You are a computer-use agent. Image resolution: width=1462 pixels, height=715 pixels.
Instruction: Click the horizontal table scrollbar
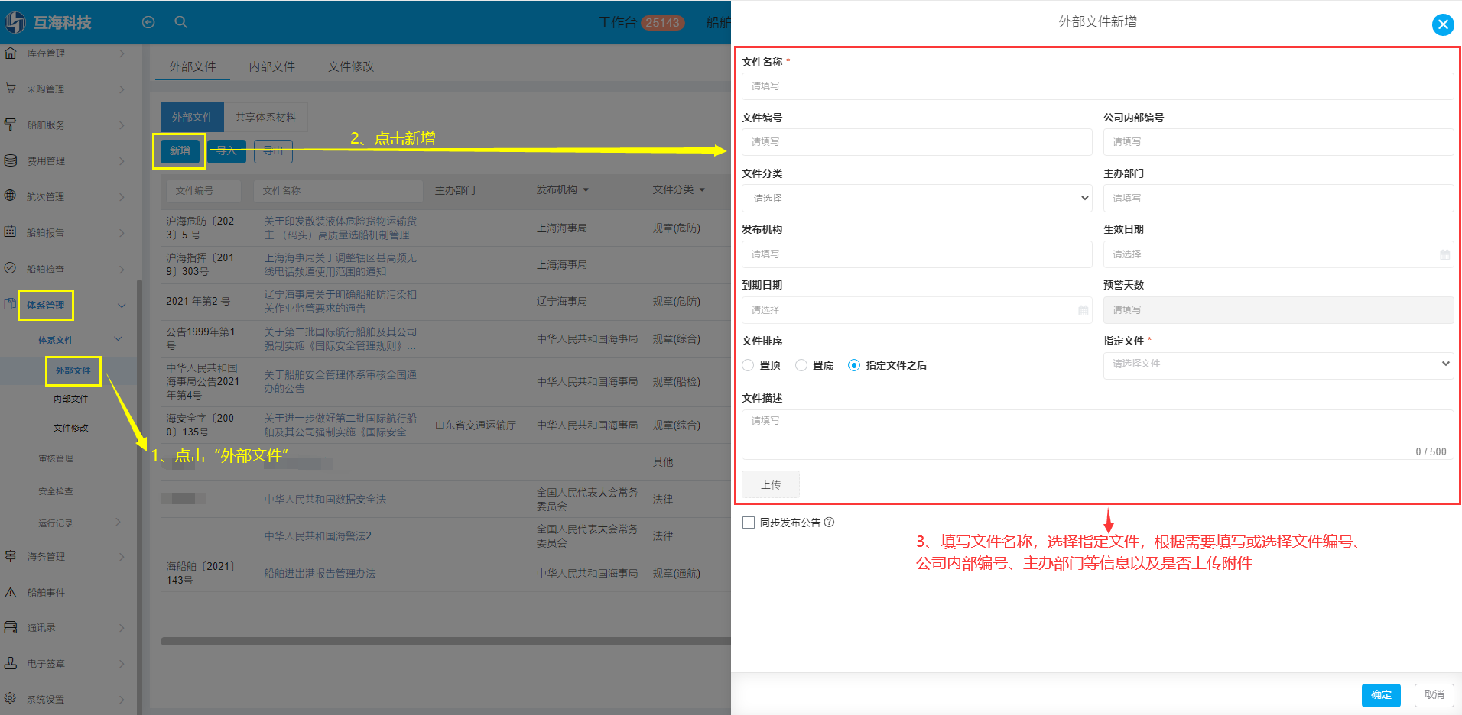click(445, 641)
